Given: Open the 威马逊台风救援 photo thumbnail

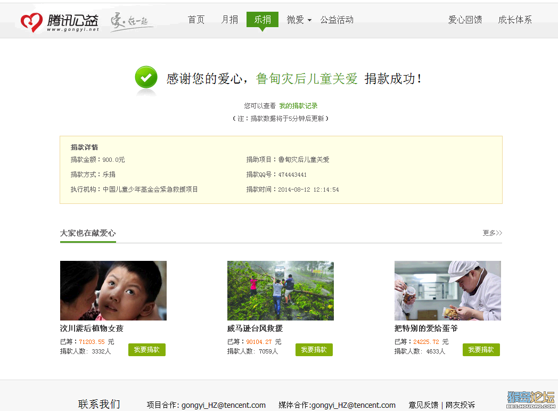Looking at the screenshot, I should tap(281, 290).
